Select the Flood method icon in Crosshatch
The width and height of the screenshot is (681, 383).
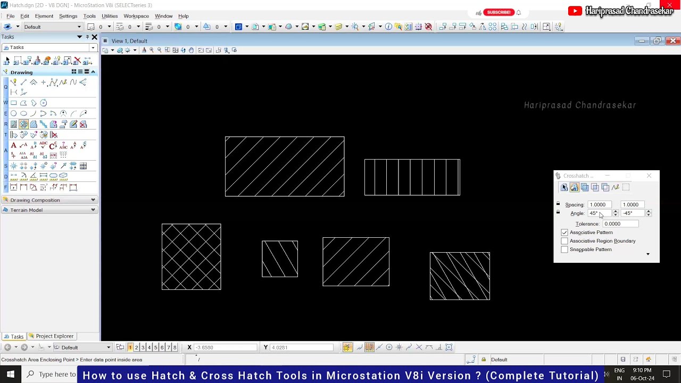[x=574, y=187]
